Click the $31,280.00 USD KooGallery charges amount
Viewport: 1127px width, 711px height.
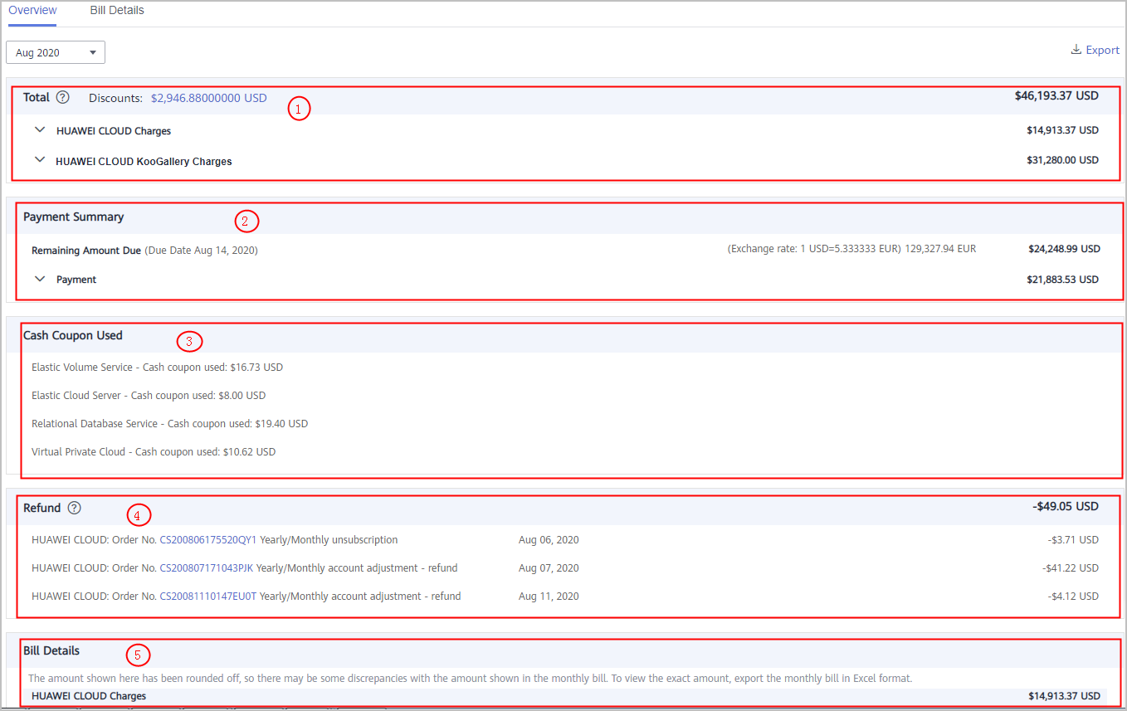[1062, 160]
